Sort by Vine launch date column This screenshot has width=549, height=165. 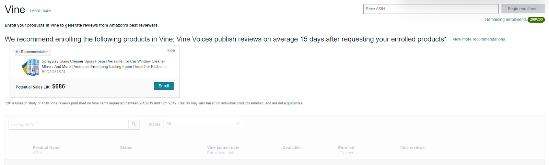(223, 148)
